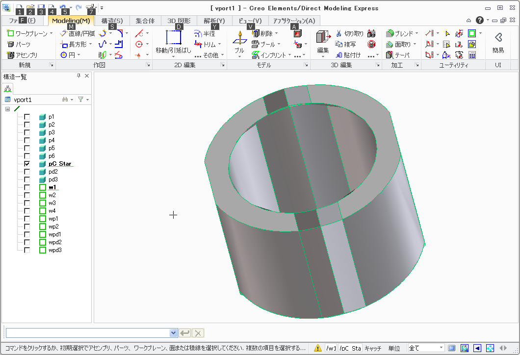Screen dimensions: 520x355
Task: Enable the checkbox for part p1
Action: 27,117
